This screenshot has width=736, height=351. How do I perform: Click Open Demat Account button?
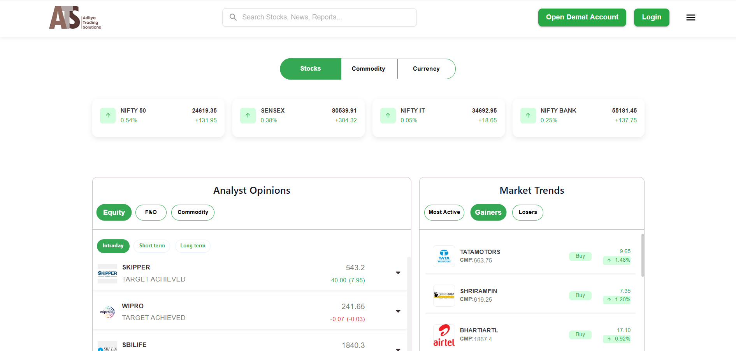click(582, 17)
